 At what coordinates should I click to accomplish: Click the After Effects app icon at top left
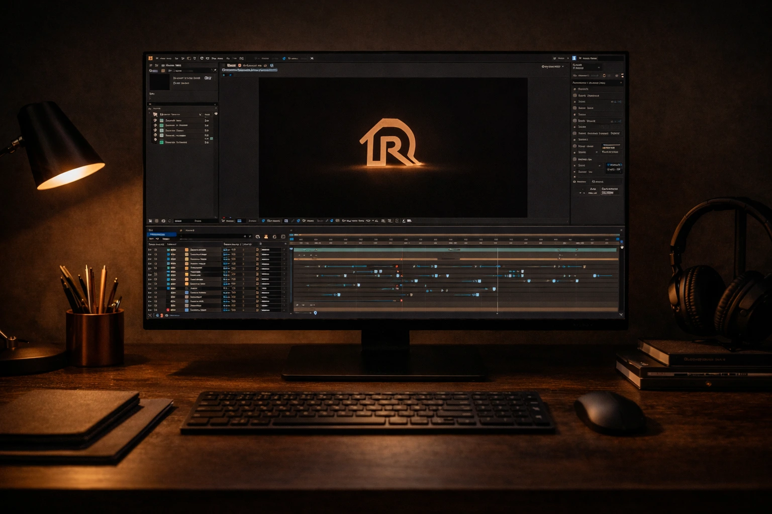tap(150, 58)
